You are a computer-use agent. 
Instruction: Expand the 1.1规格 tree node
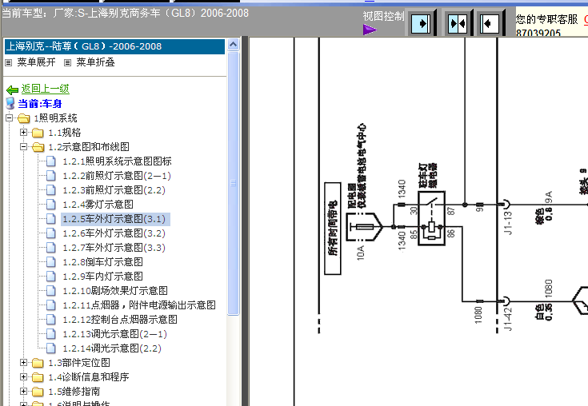tap(24, 132)
